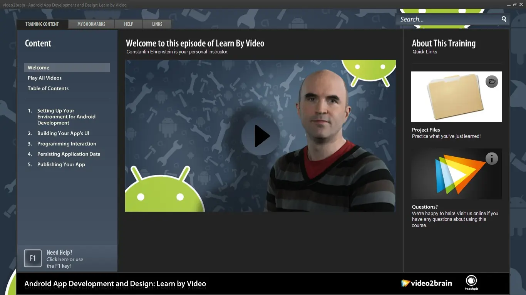Open chapter 1 Setting Up Your Environment
Screen dimensions: 526x295
66,117
